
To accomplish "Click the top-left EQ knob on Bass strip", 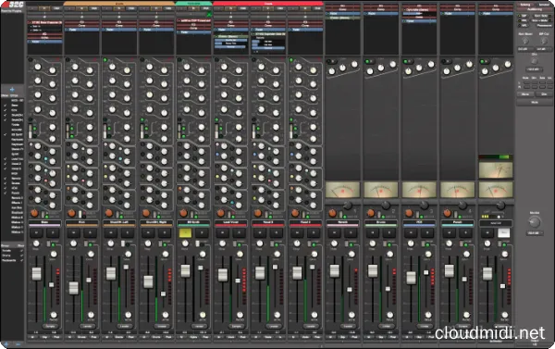I will click(38, 67).
